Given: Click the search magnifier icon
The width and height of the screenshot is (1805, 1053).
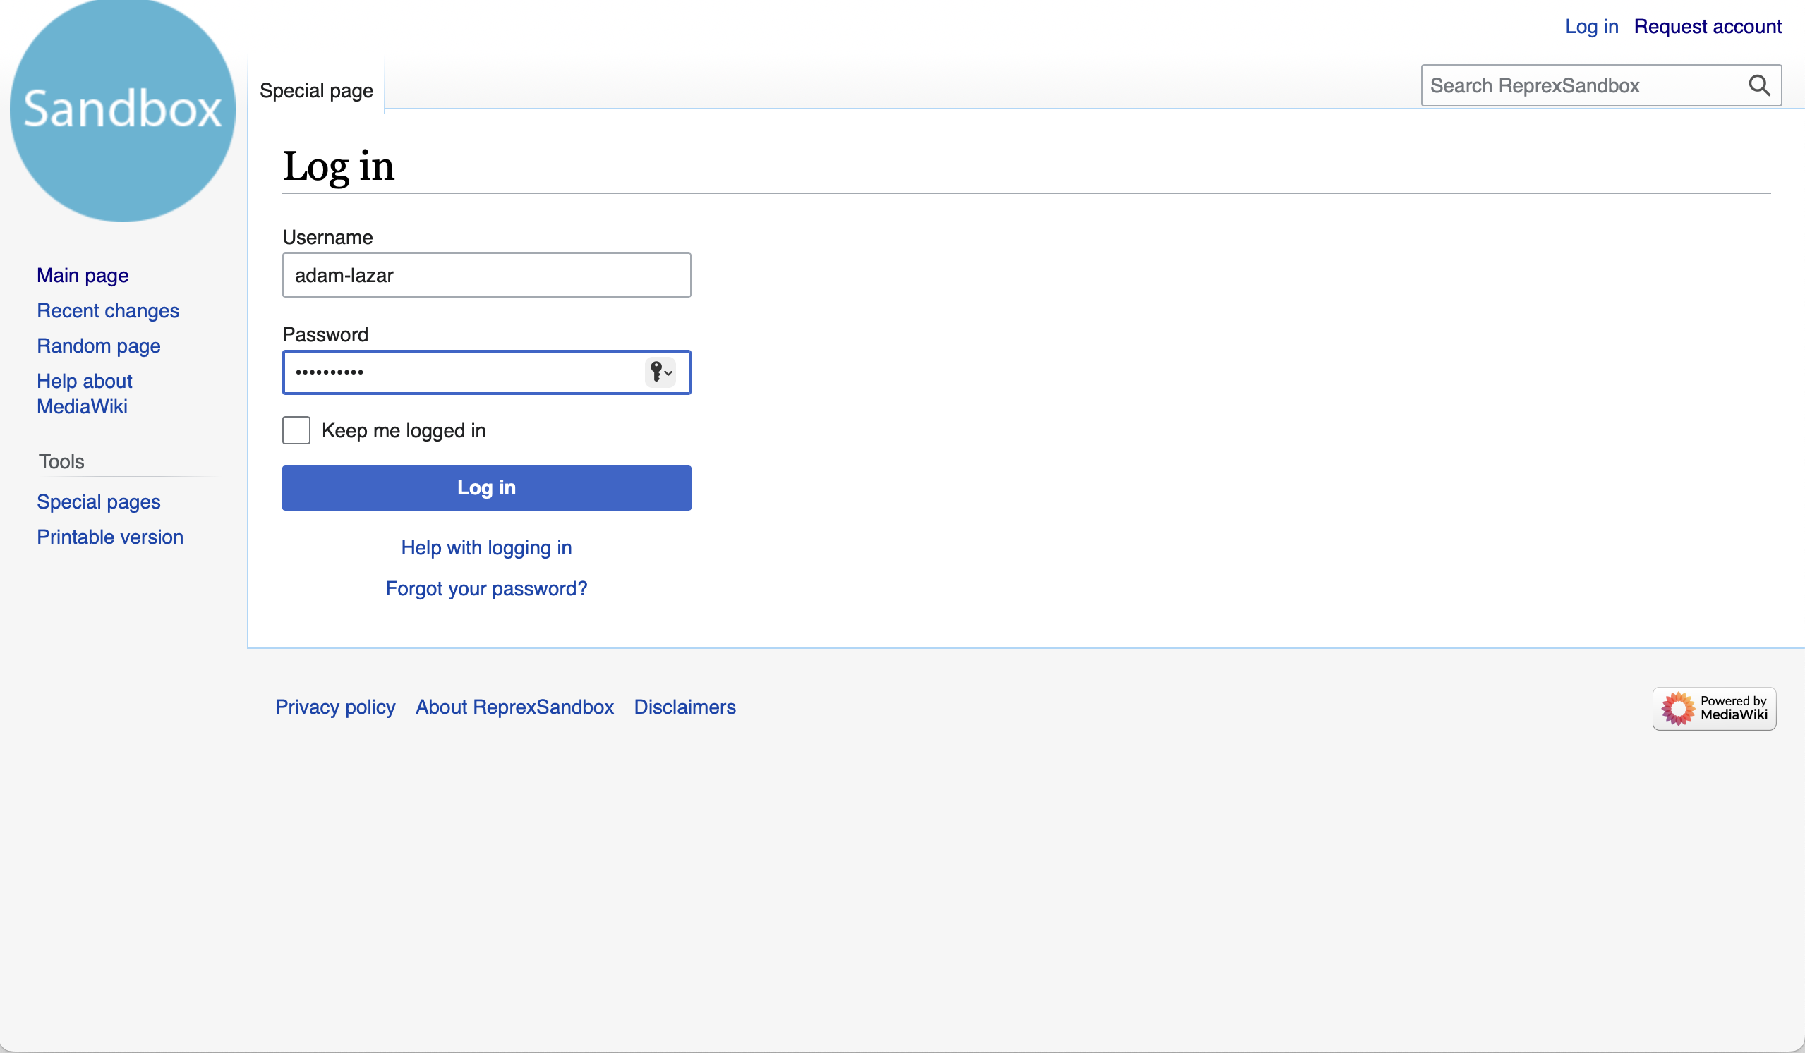Looking at the screenshot, I should [1758, 86].
